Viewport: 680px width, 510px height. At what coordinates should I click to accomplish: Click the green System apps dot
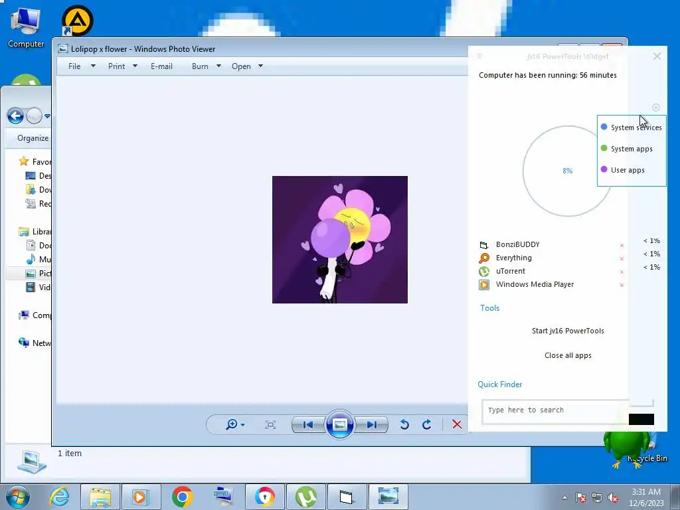tap(604, 148)
